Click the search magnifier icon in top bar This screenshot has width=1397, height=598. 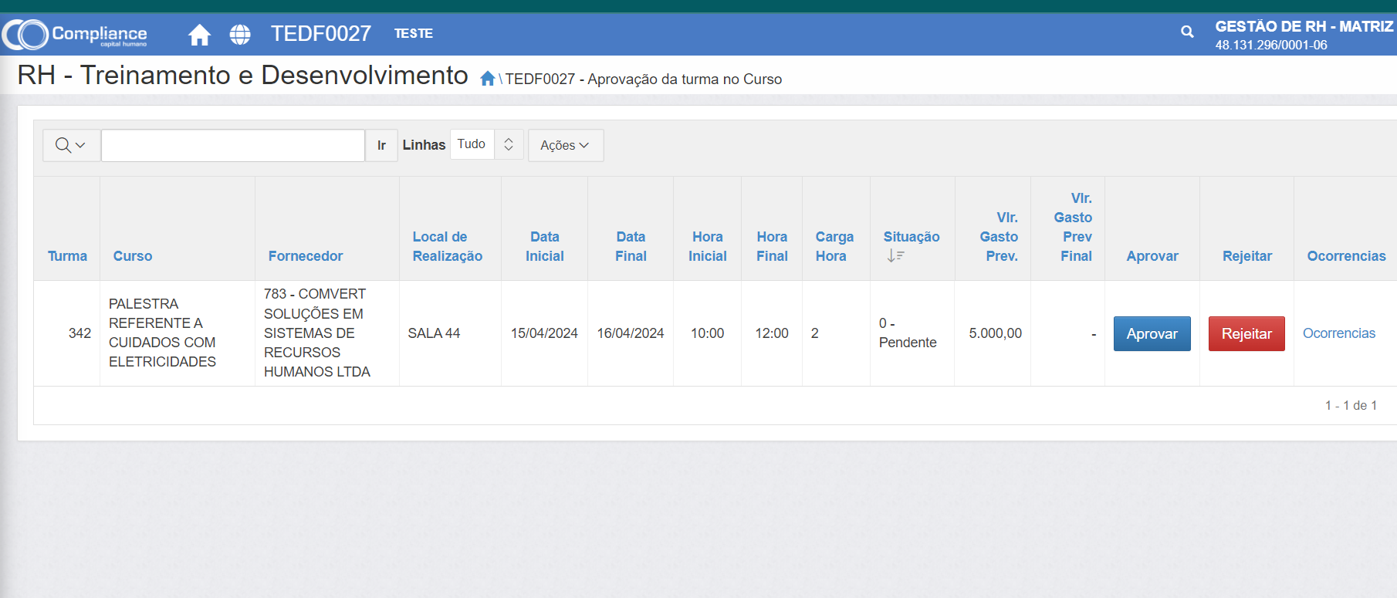[1187, 32]
